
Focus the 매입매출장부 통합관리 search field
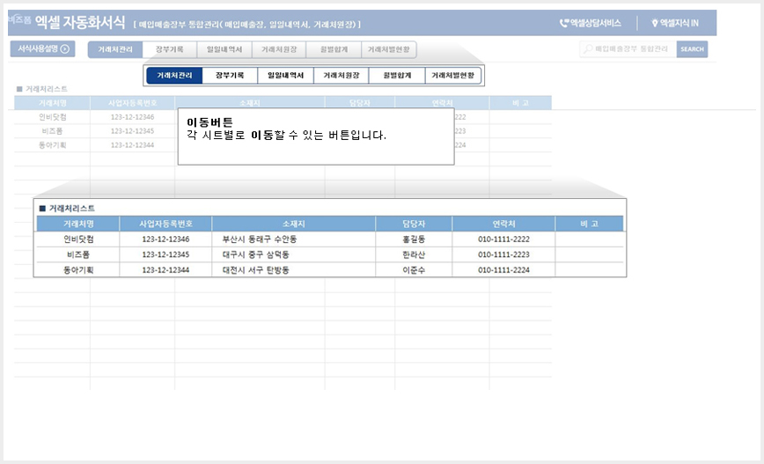628,49
